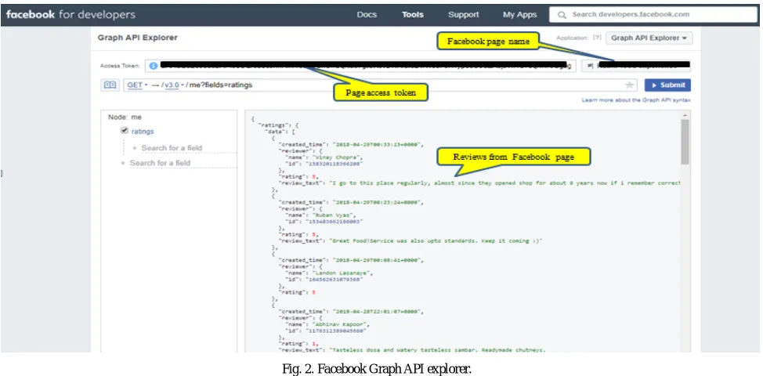The height and width of the screenshot is (376, 763).
Task: Click nested Search for a field under ratings
Action: point(172,148)
